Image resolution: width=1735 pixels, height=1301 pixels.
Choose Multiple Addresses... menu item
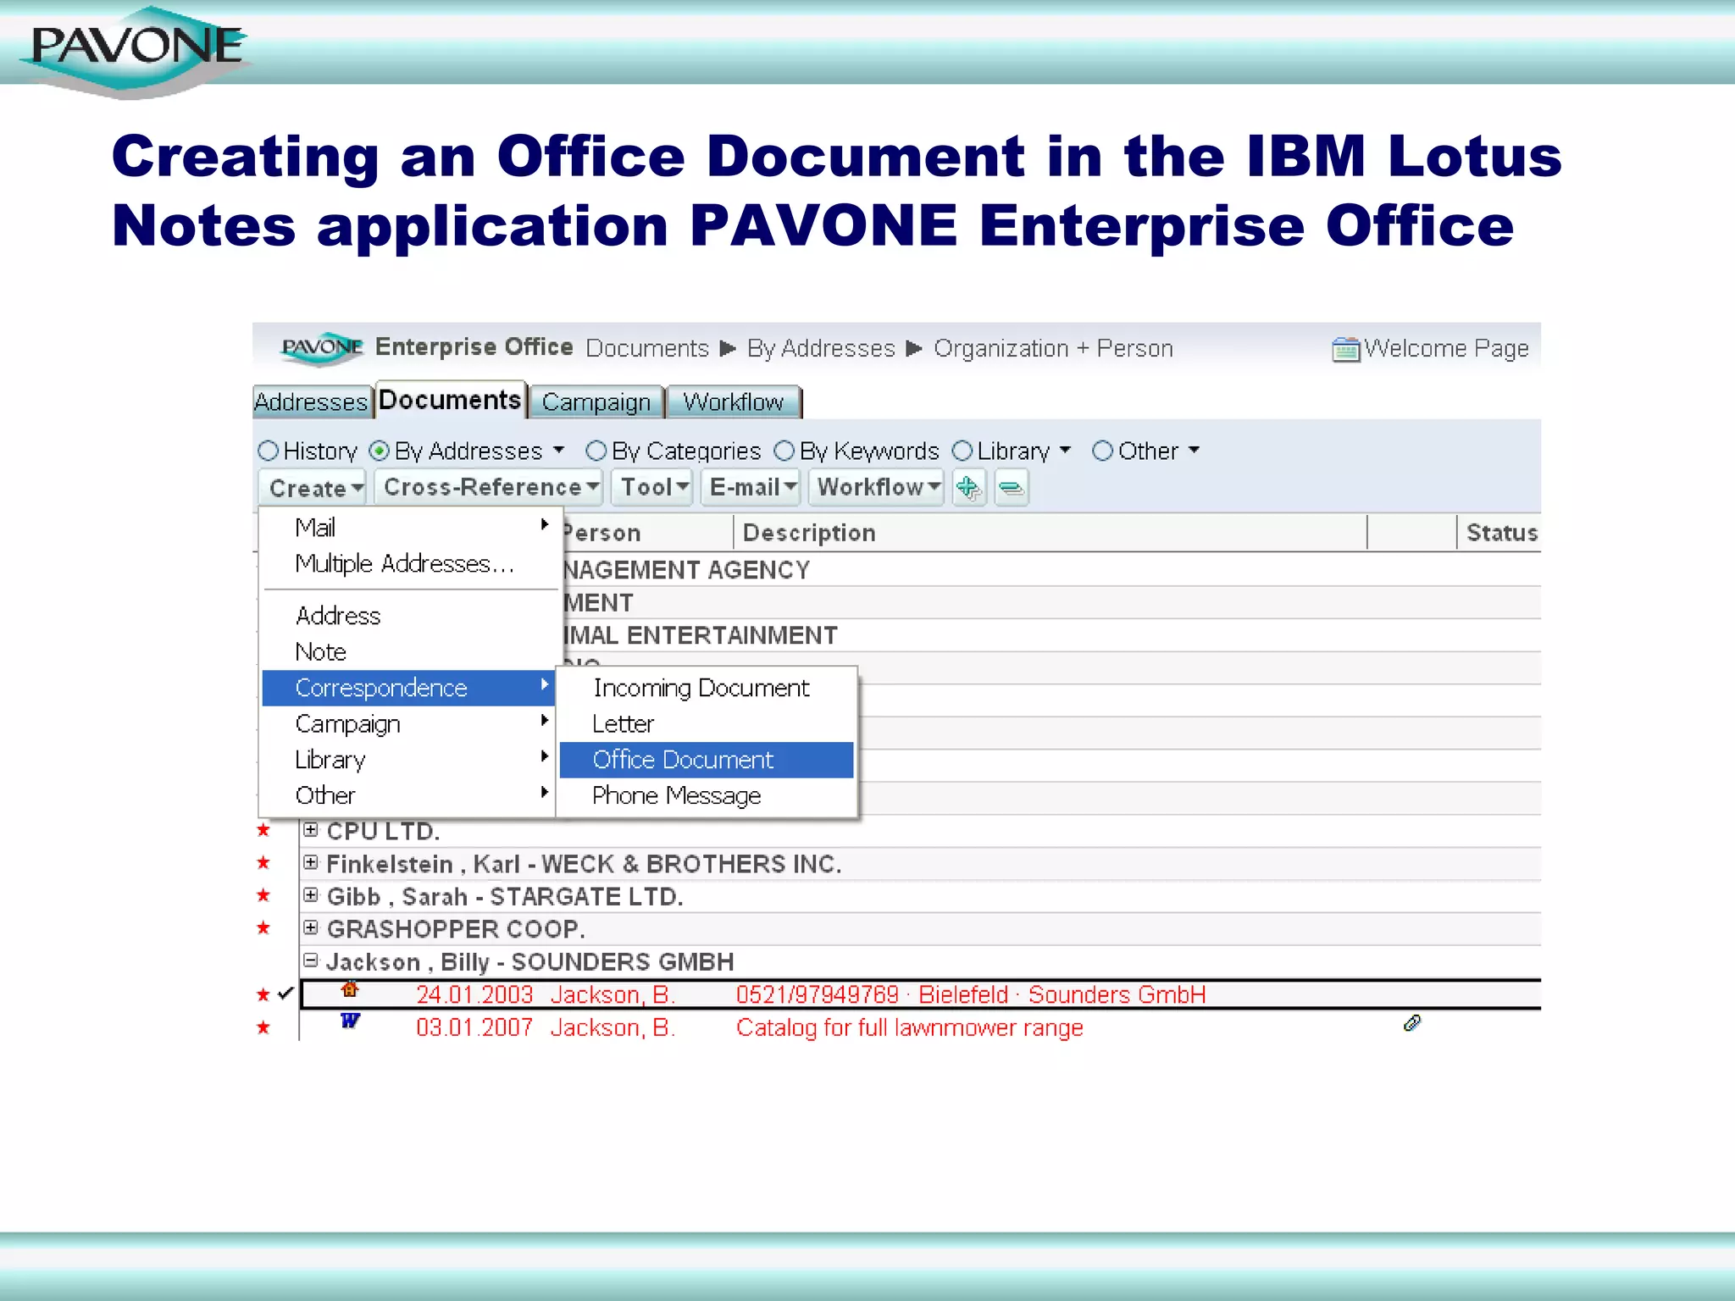pyautogui.click(x=410, y=563)
